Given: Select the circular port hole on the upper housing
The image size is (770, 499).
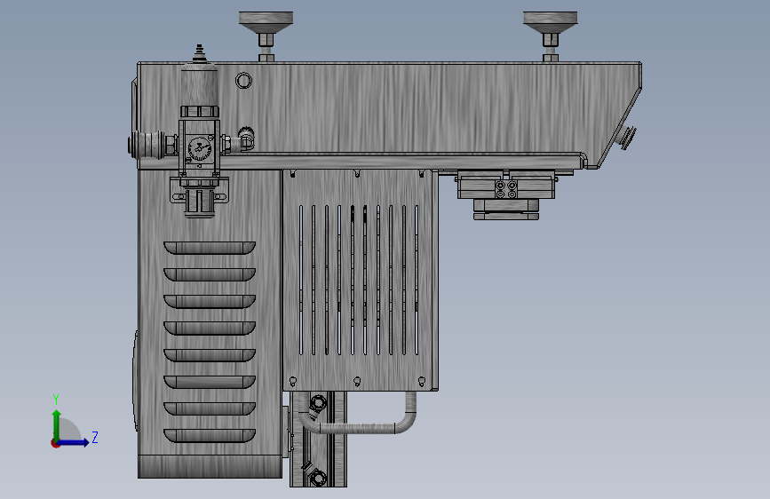Looking at the screenshot, I should [243, 81].
